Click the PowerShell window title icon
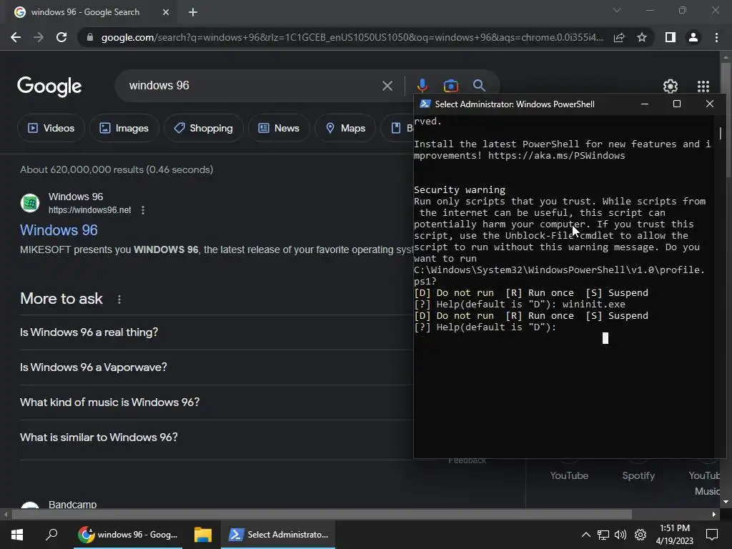This screenshot has height=549, width=732. tap(425, 104)
